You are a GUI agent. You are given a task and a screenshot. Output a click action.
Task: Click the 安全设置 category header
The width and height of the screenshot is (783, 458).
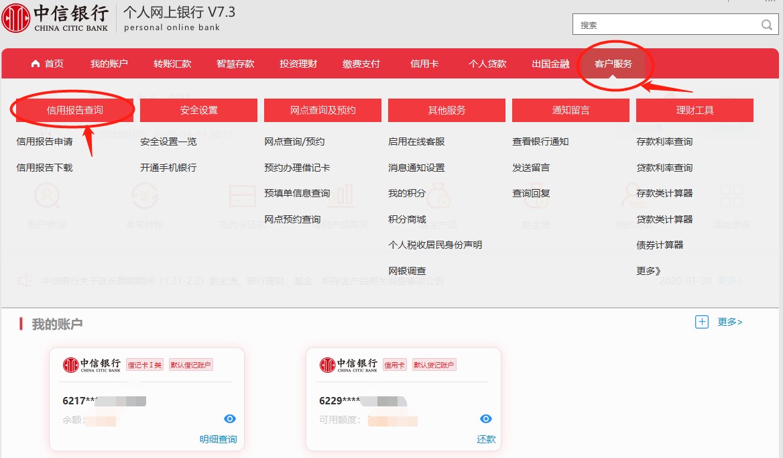[x=198, y=110]
